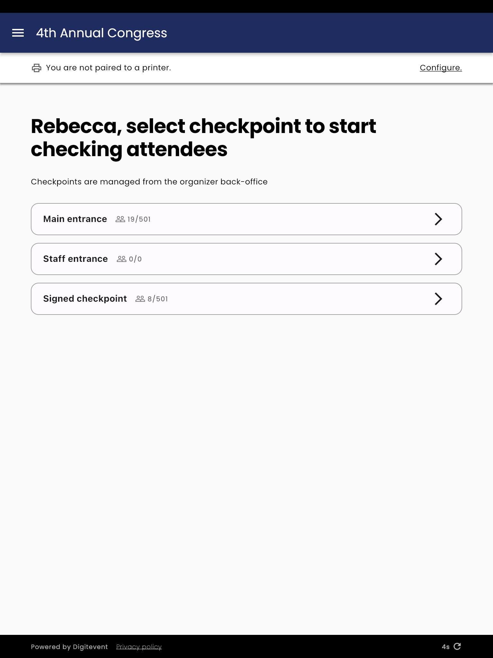The height and width of the screenshot is (658, 493).
Task: Click the refresh icon in the footer
Action: pyautogui.click(x=457, y=646)
